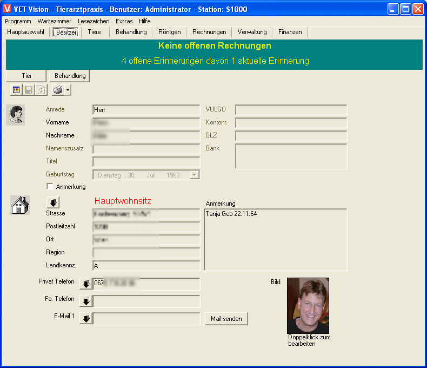Viewport: 427px width, 368px height.
Task: Click the Fa. Telefon input field
Action: [x=146, y=301]
